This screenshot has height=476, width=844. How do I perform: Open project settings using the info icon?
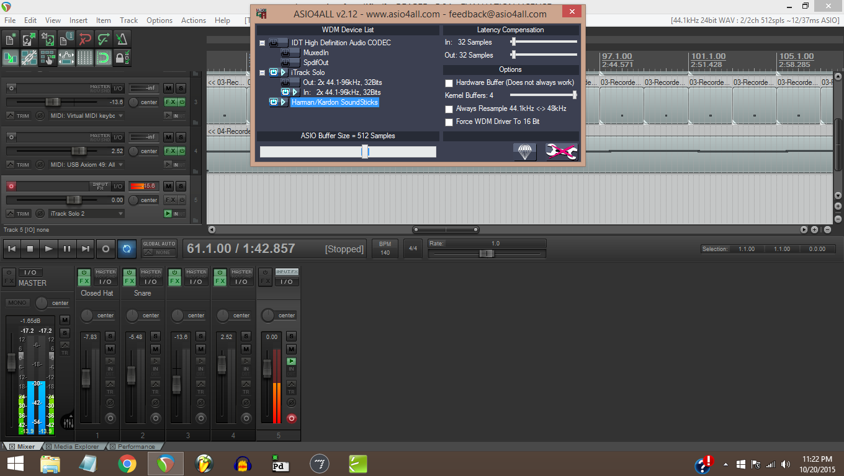(65, 38)
